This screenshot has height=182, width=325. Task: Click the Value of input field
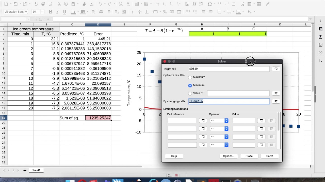tap(238, 93)
